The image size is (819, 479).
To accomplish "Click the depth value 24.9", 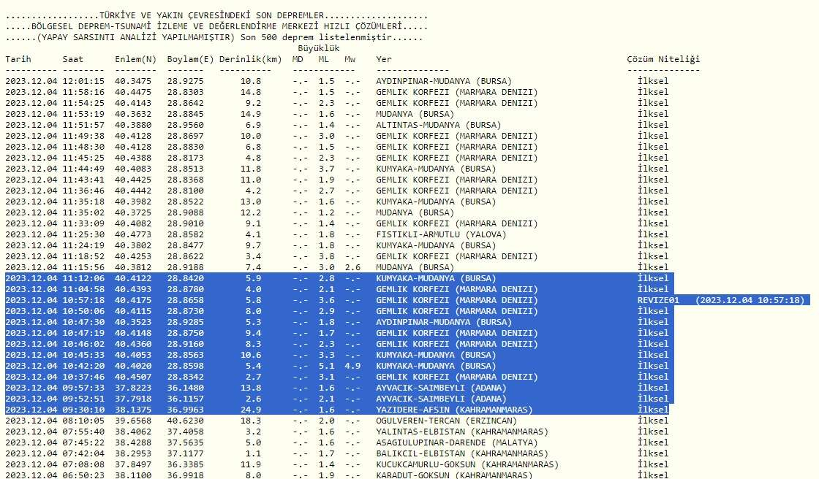I will [x=250, y=410].
